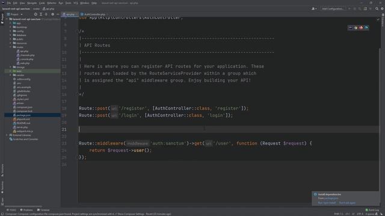Expand the bootstrap folder

[x=10, y=27]
